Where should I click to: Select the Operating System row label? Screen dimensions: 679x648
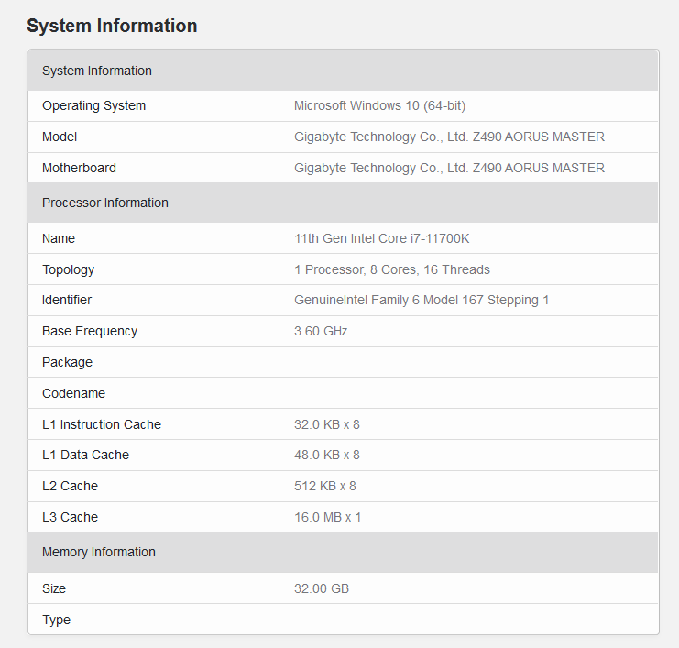coord(93,105)
